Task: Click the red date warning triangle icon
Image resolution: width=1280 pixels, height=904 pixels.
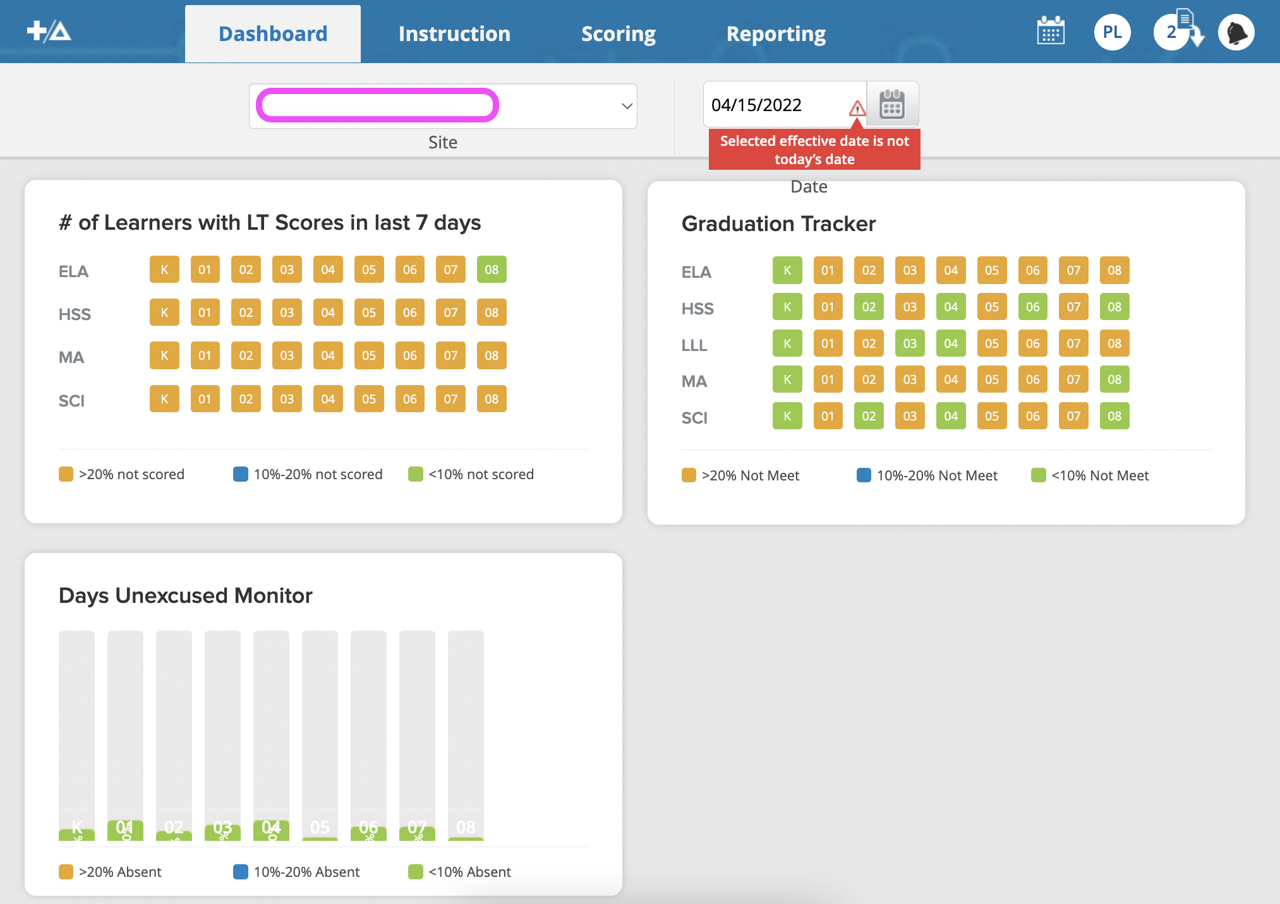Action: pos(857,109)
